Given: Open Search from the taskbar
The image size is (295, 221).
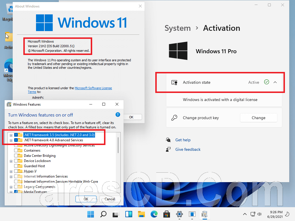Looking at the screenshot, I should [103, 214].
